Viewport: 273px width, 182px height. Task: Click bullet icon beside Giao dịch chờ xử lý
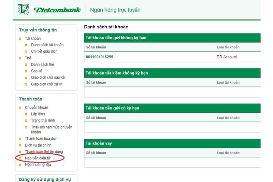26,84
